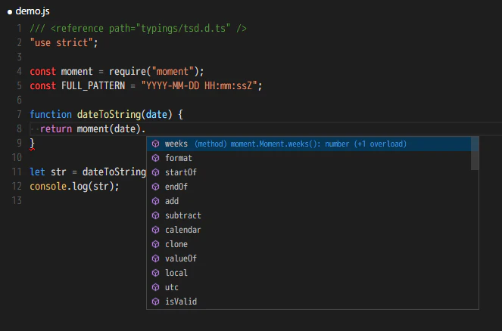
Task: Choose format from the suggestion list
Action: (309, 158)
